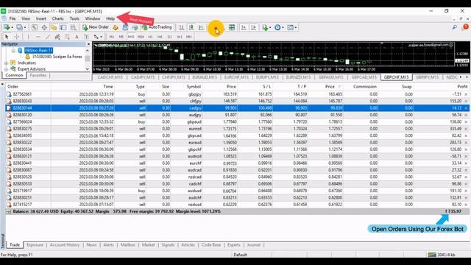Switch timeframe to M1
Image resolution: width=471 pixels, height=265 pixels.
111,37
